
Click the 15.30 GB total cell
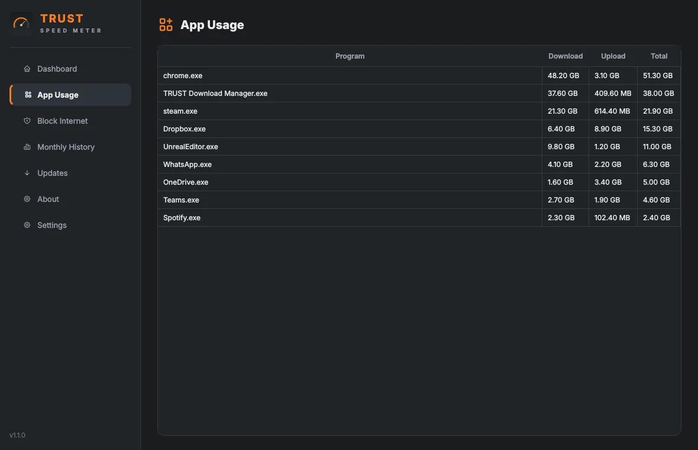[658, 128]
